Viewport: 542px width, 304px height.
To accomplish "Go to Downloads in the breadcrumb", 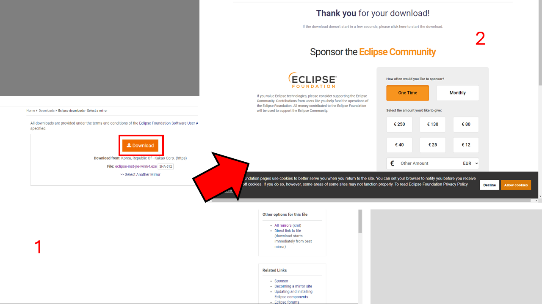I will [47, 111].
